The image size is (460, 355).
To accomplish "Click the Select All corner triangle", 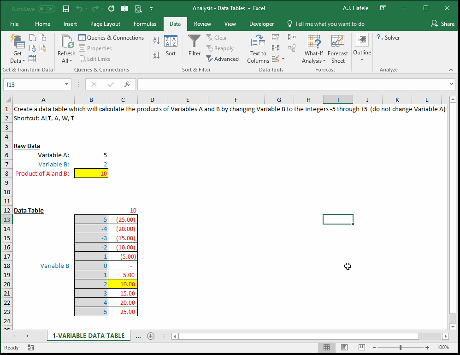I will 8,100.
